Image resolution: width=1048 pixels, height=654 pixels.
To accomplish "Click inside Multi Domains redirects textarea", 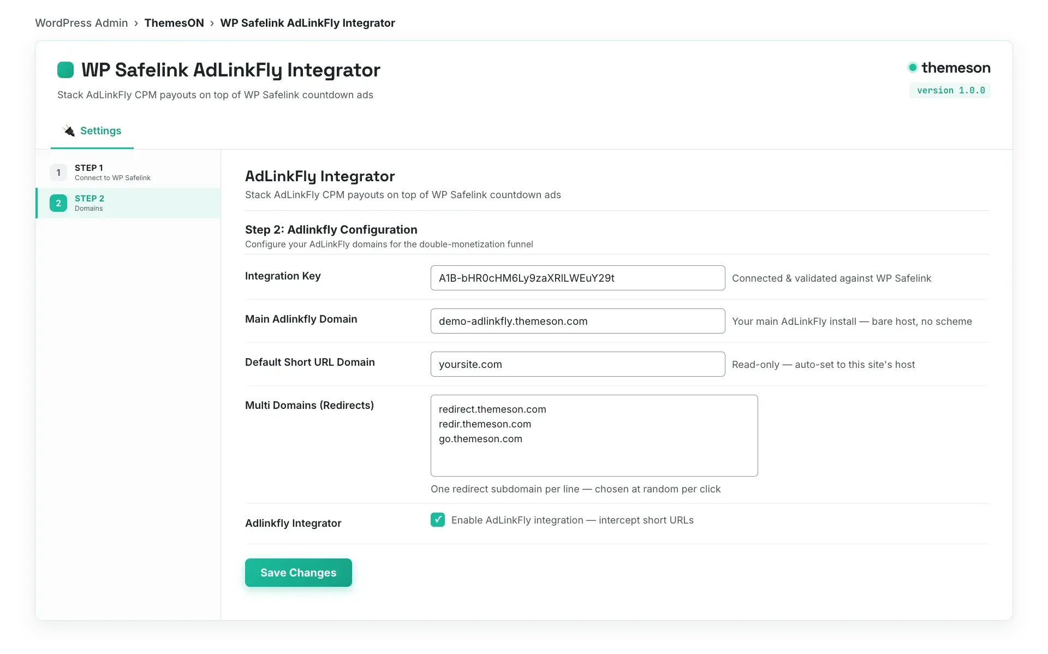I will tap(594, 436).
